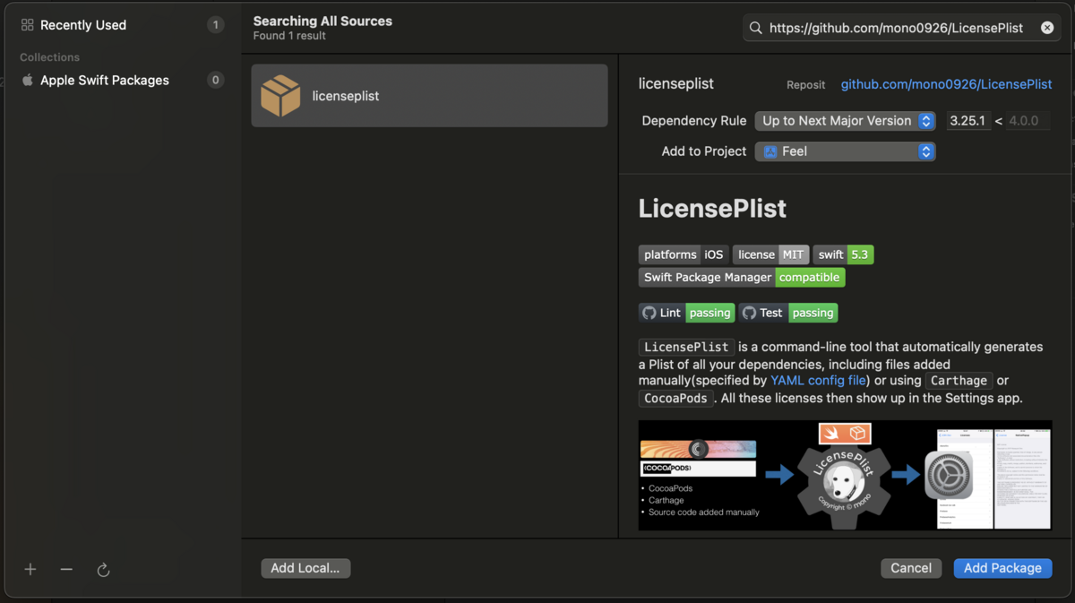Open the Add to Project dropdown

point(845,151)
